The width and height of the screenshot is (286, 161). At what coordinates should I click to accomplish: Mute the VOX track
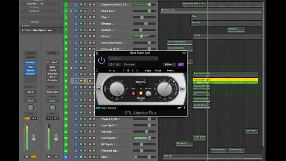click(81, 157)
